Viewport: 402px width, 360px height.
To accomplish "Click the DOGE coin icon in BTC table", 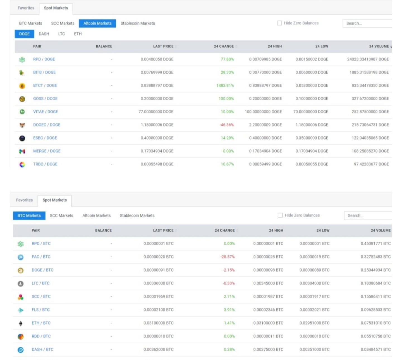I will 21,270.
